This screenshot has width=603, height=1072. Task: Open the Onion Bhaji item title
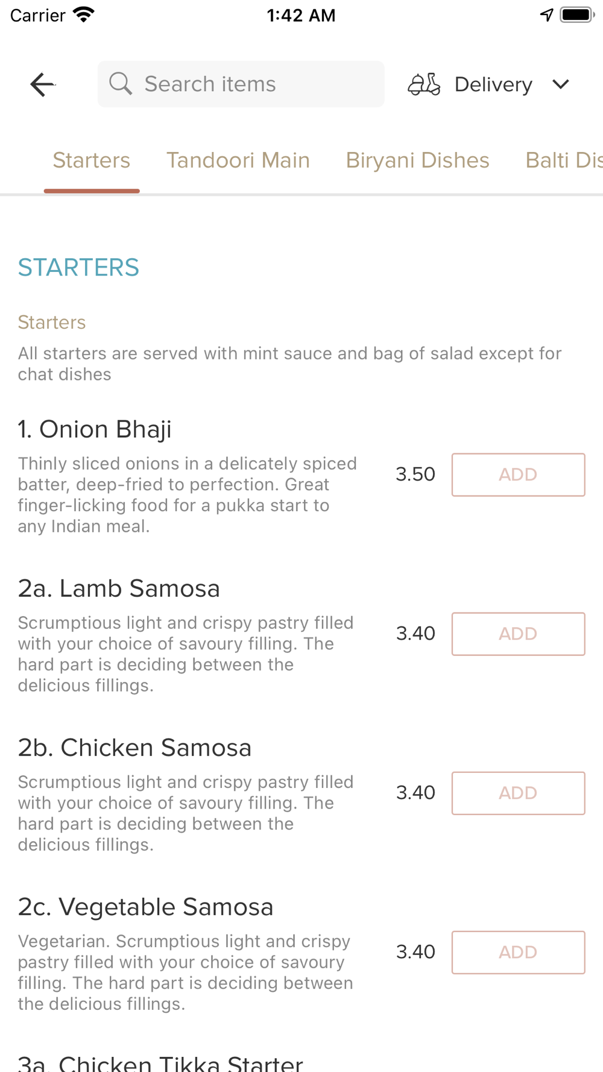point(95,429)
